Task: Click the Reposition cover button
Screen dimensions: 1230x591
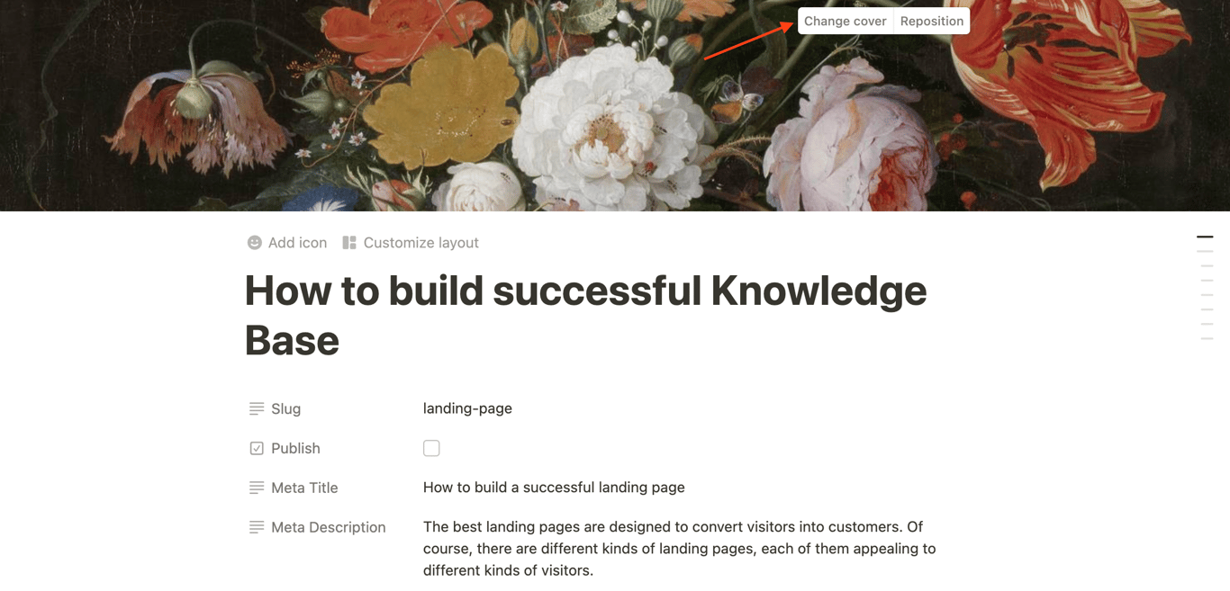Action: point(931,21)
